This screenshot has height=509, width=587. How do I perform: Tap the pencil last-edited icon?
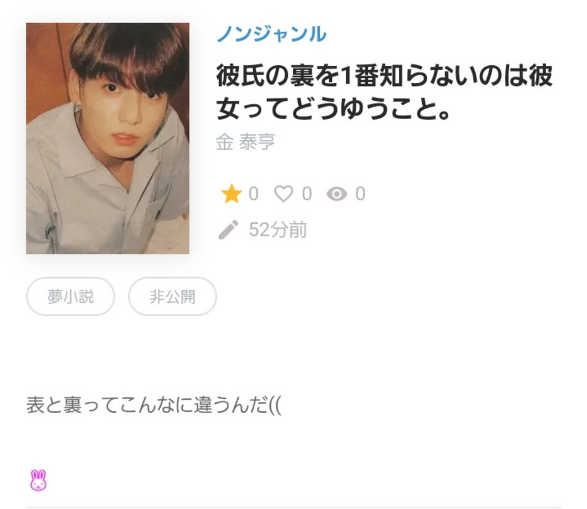[x=228, y=229]
